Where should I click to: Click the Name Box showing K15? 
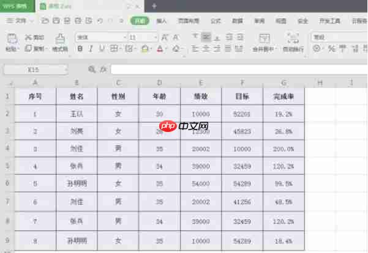[36, 70]
